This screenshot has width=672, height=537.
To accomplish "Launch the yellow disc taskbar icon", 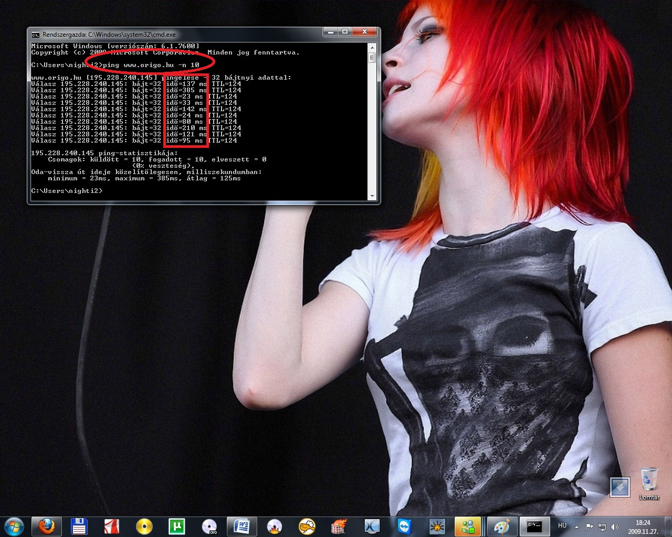I will [144, 526].
